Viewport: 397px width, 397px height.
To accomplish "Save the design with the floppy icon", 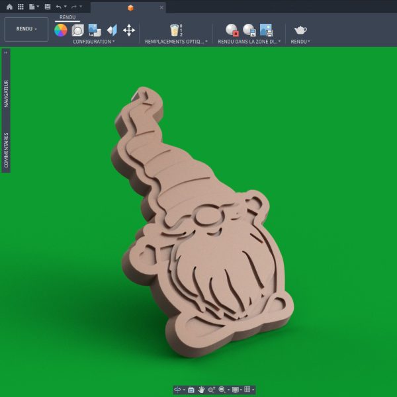I will point(48,7).
